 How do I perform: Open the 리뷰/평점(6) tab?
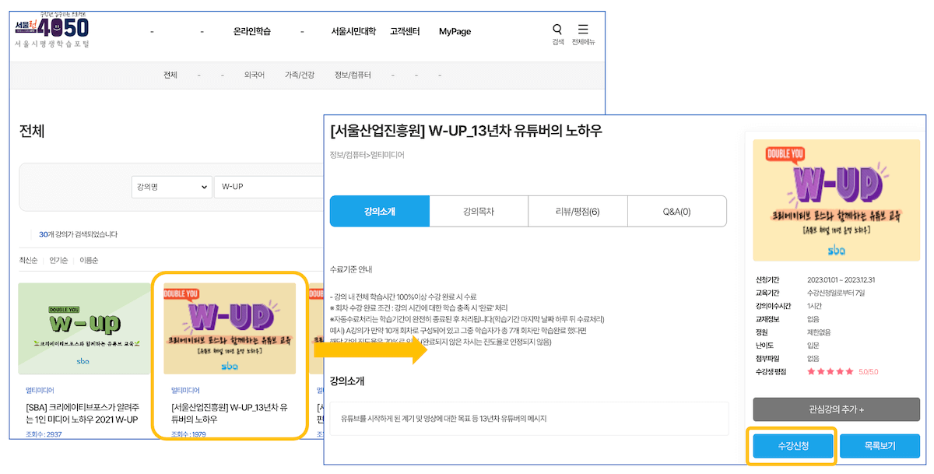pos(578,211)
